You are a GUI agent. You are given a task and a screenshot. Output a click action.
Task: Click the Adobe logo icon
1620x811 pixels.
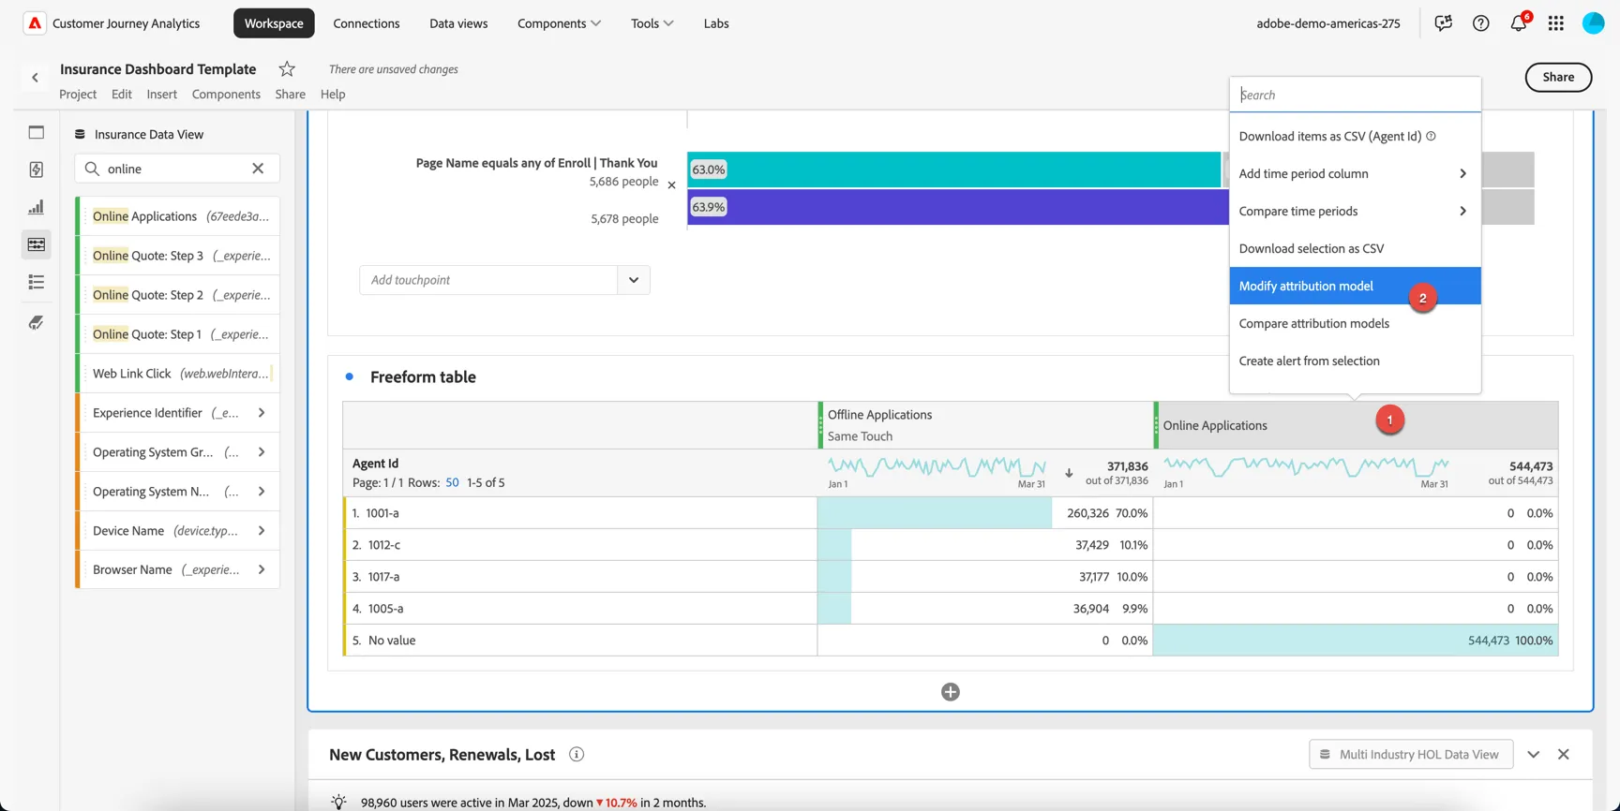pos(35,23)
